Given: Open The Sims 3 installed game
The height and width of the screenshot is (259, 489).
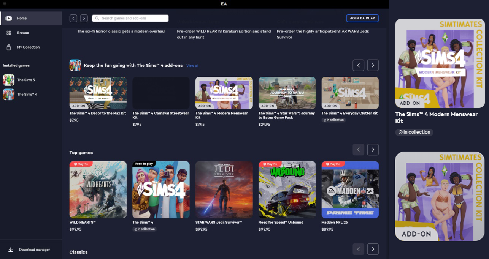Looking at the screenshot, I should (x=26, y=80).
